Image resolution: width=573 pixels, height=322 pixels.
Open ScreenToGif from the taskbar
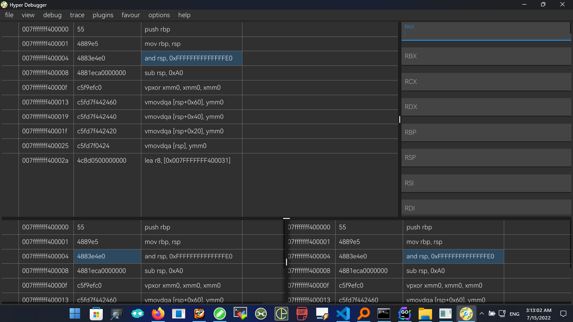302,313
